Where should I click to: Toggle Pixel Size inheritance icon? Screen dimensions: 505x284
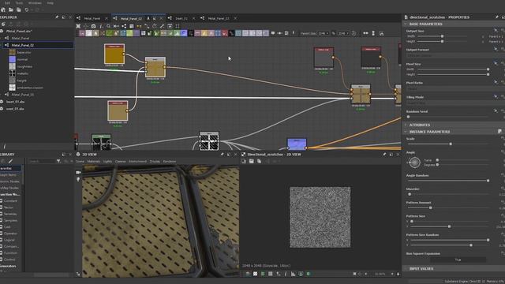click(x=496, y=63)
